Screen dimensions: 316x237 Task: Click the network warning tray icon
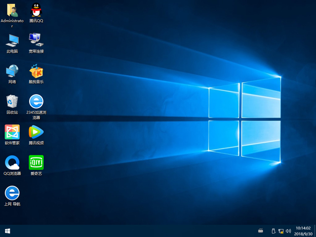[x=281, y=231]
